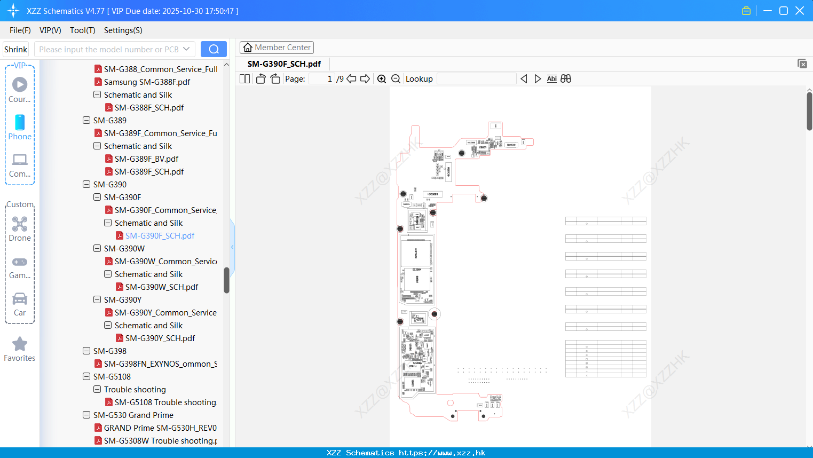
Task: Click the tree panel vertical scrollbar
Action: 226,280
